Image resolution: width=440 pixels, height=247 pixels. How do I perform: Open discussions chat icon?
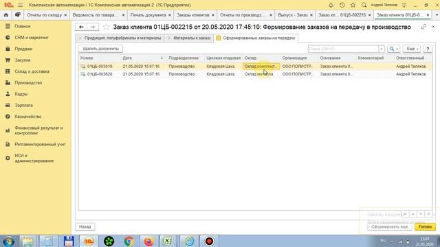18,15
